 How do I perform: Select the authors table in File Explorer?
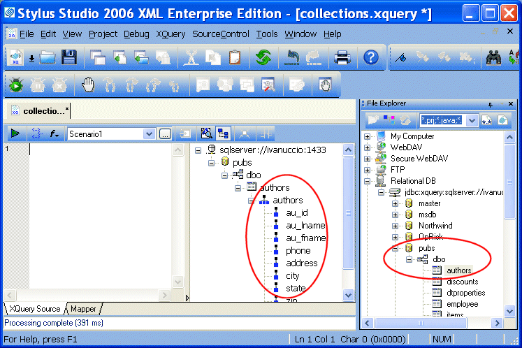pos(459,270)
